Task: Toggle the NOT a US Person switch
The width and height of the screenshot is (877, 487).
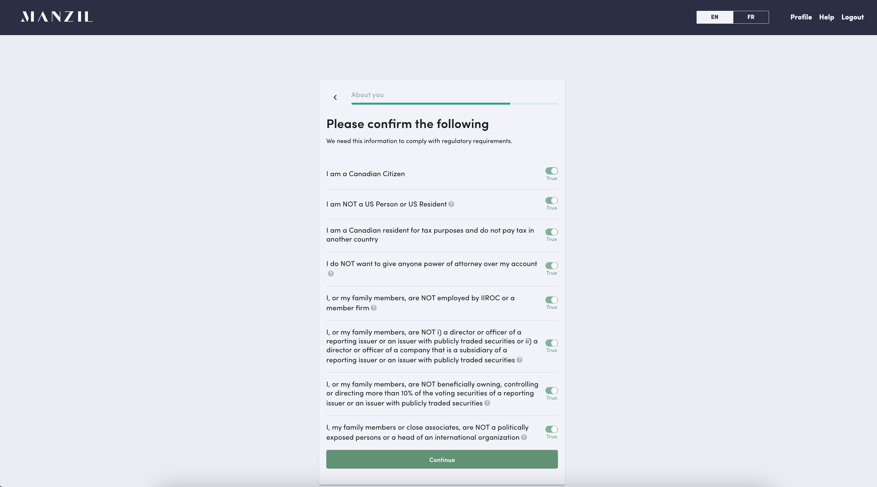Action: coord(551,200)
